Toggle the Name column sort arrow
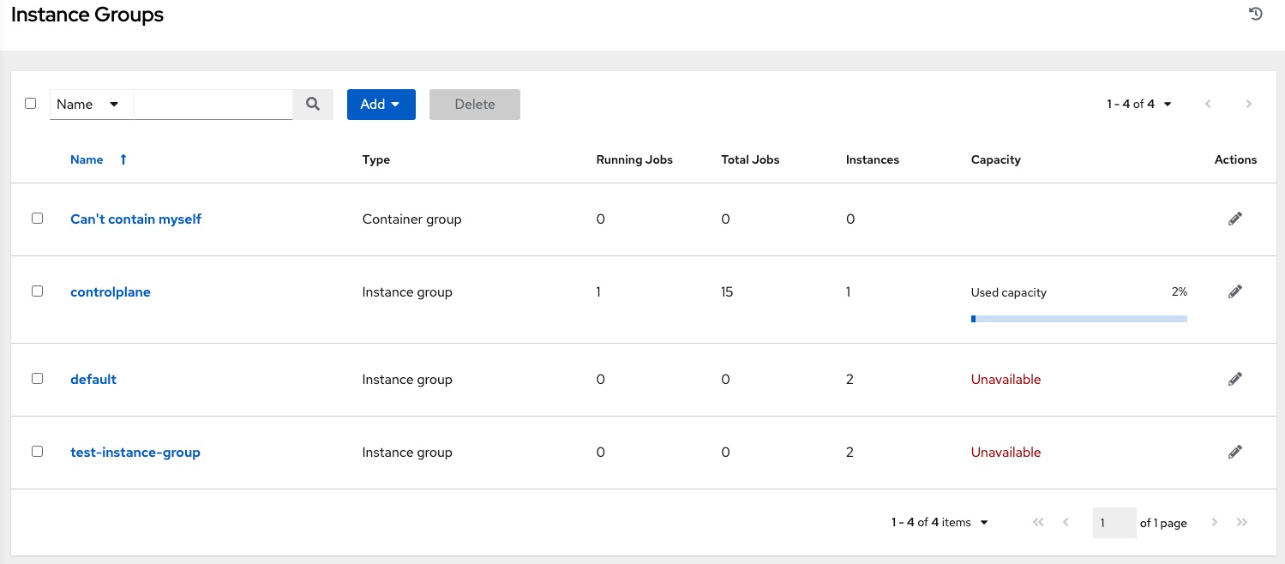Viewport: 1285px width, 564px height. coord(123,159)
